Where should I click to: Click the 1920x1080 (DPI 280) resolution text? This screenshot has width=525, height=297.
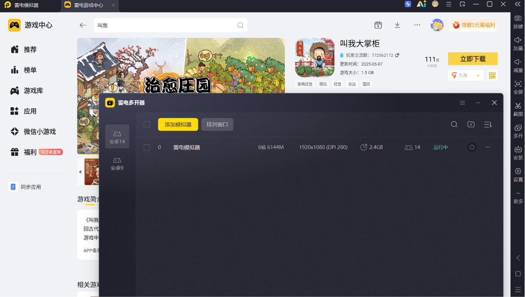323,147
